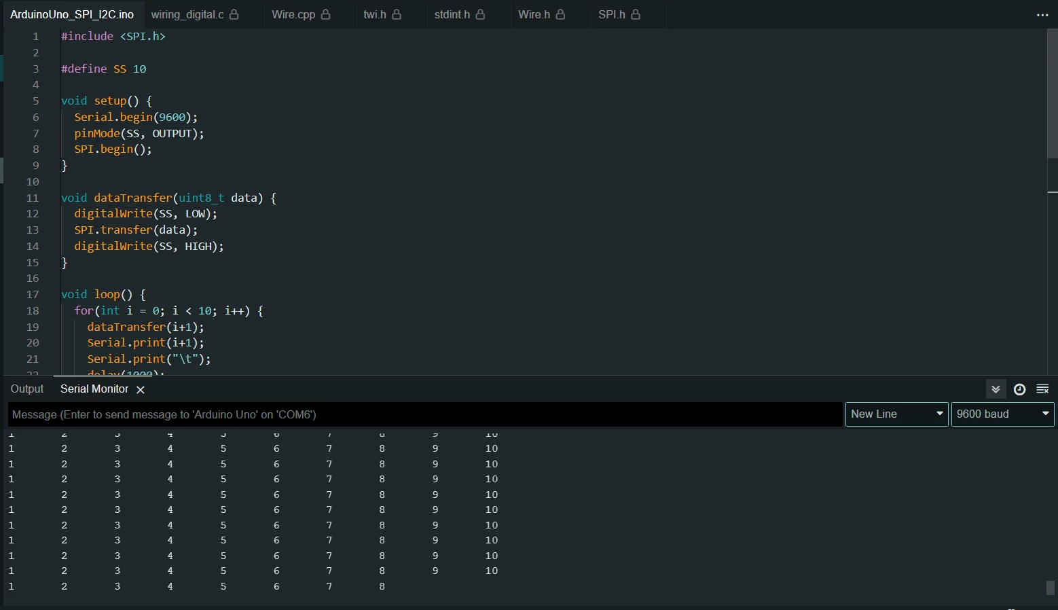The width and height of the screenshot is (1058, 610).
Task: Toggle timestamp clock icon
Action: (1019, 389)
